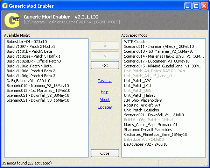Select 'Build V1102aDR - Official Patch3'

(x=34, y=61)
